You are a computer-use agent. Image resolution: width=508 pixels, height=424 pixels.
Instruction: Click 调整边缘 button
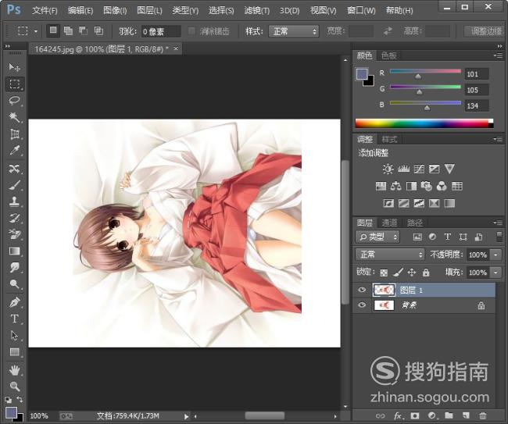pos(484,31)
